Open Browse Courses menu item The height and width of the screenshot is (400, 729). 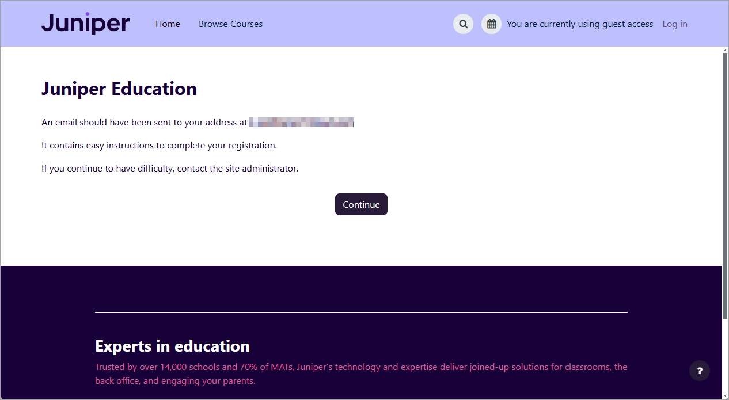click(x=230, y=24)
